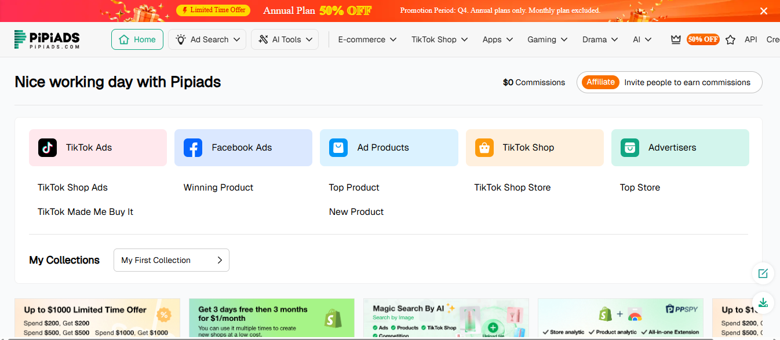Image resolution: width=780 pixels, height=340 pixels.
Task: Expand the E-commerce dropdown menu
Action: pos(366,39)
